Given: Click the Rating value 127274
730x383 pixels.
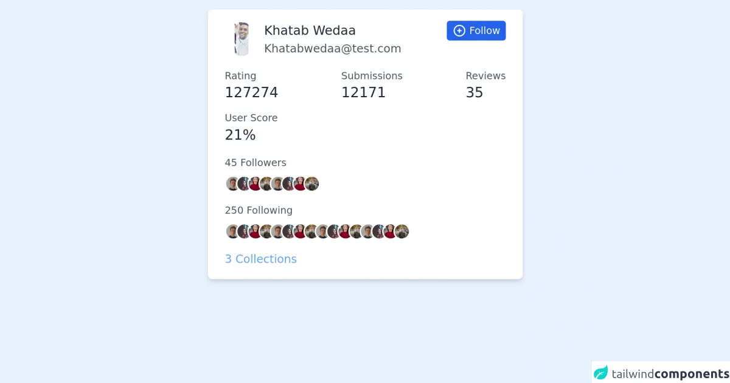Looking at the screenshot, I should [251, 92].
